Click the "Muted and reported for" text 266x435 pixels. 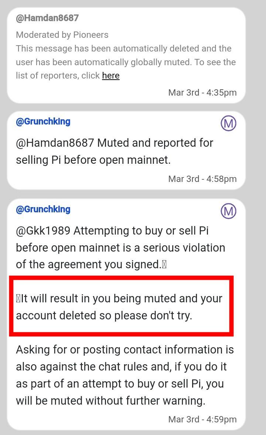tap(155, 143)
